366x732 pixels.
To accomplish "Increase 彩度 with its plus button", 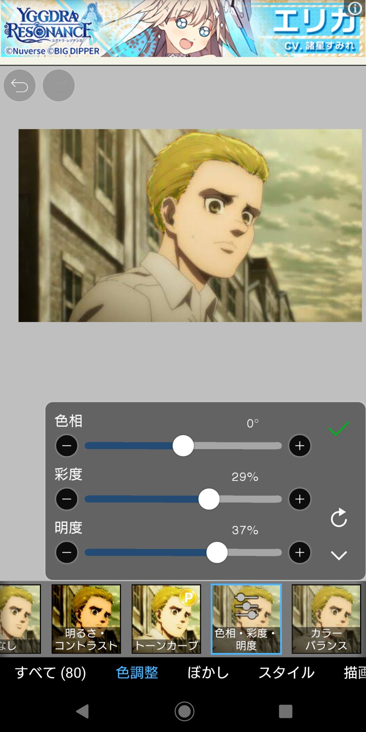I will coord(300,499).
